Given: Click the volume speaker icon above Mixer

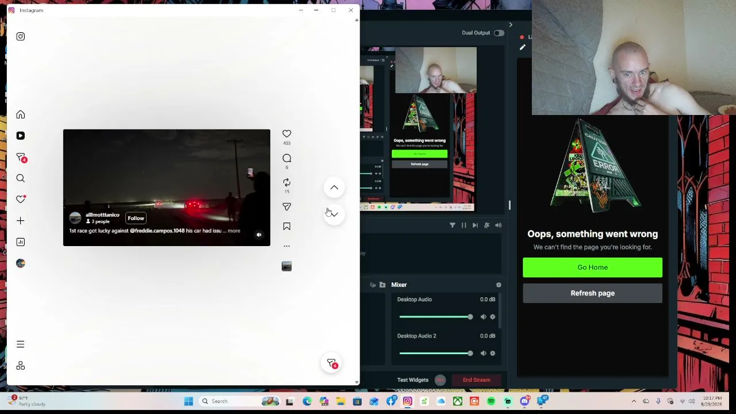Looking at the screenshot, I should [499, 225].
